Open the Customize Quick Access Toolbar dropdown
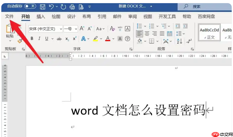Screen dimensions: 233x137 pos(89,7)
